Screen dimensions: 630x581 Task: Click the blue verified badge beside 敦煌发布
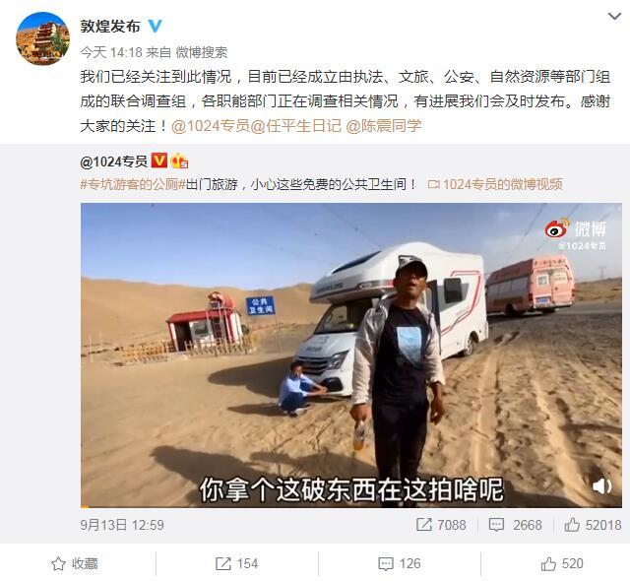coord(156,27)
